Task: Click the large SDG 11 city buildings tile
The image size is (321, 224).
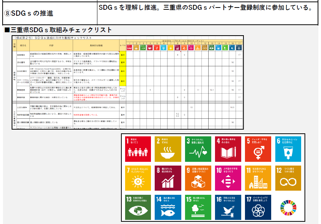Action: click(x=258, y=178)
